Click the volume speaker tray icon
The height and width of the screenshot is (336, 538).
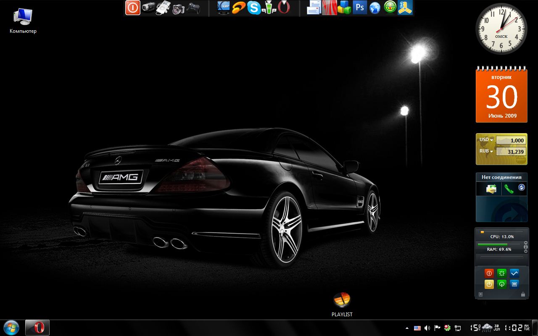pyautogui.click(x=427, y=328)
